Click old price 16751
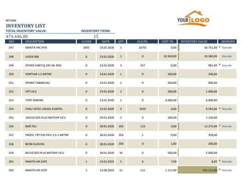243x179 pixels. click(142, 48)
